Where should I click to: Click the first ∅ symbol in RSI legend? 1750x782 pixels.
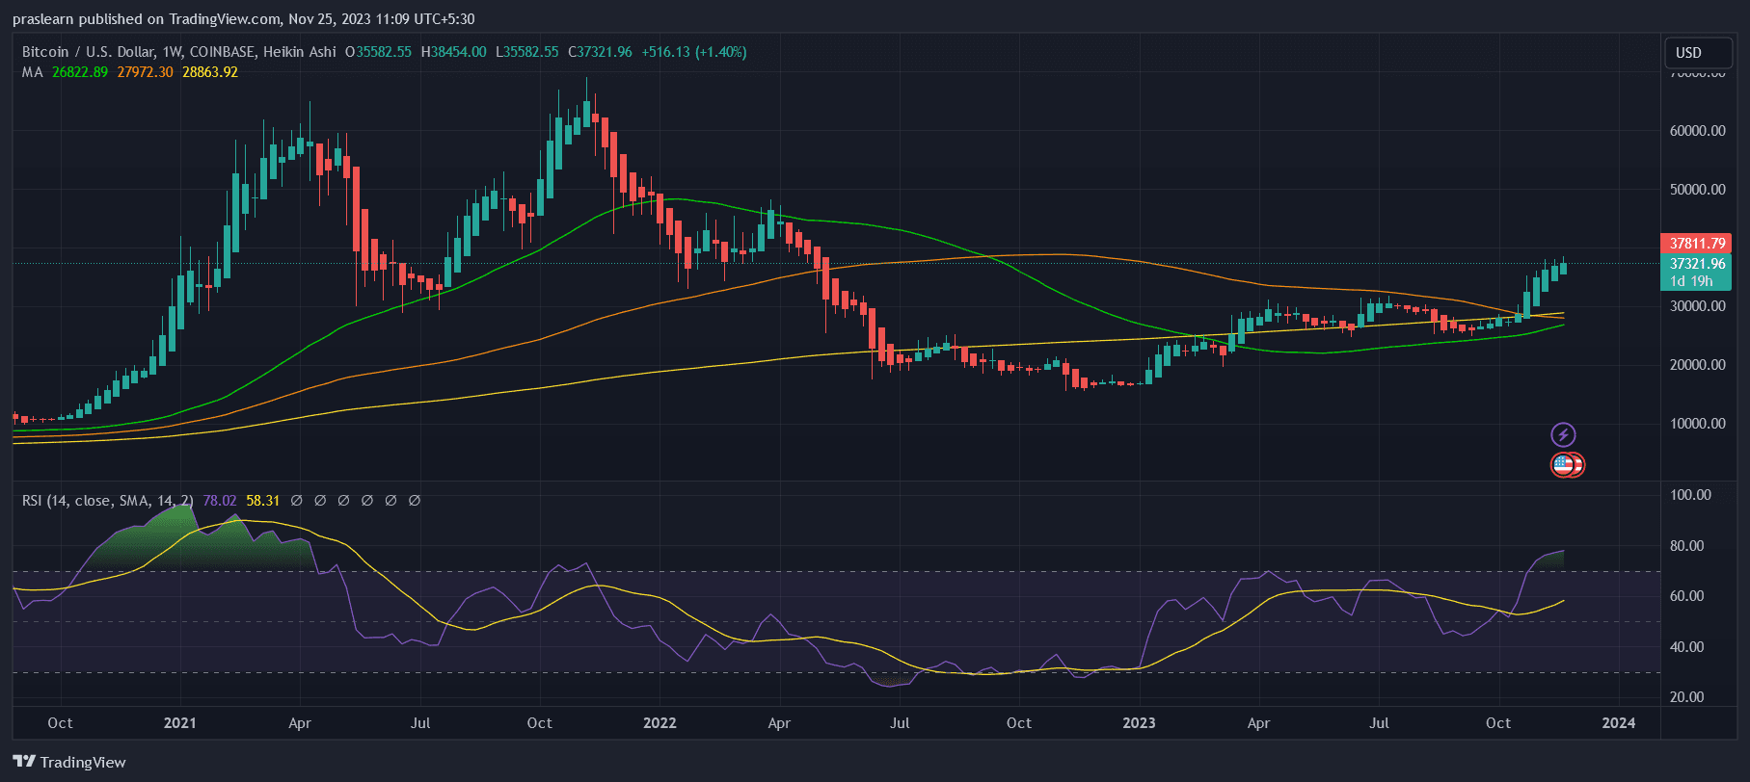296,501
